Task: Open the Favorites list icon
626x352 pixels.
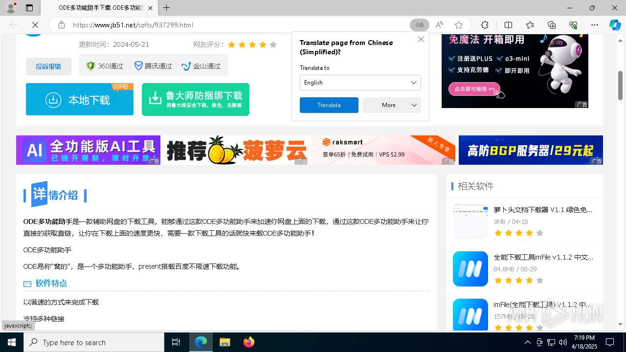Action: 530,25
